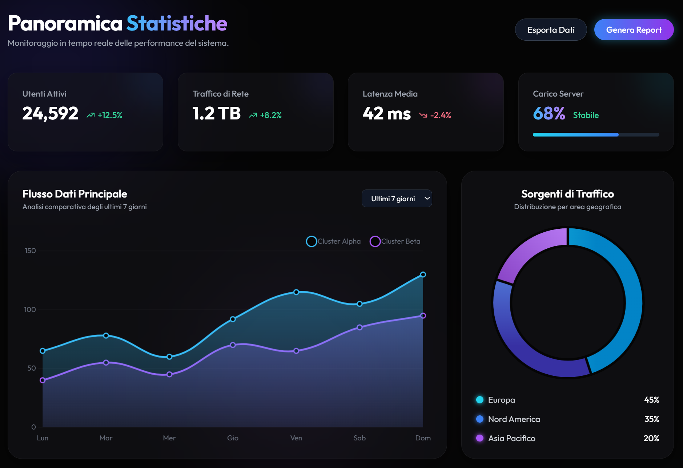Switch to the Sorgenti di Traffico panel
The image size is (683, 468).
coord(567,194)
